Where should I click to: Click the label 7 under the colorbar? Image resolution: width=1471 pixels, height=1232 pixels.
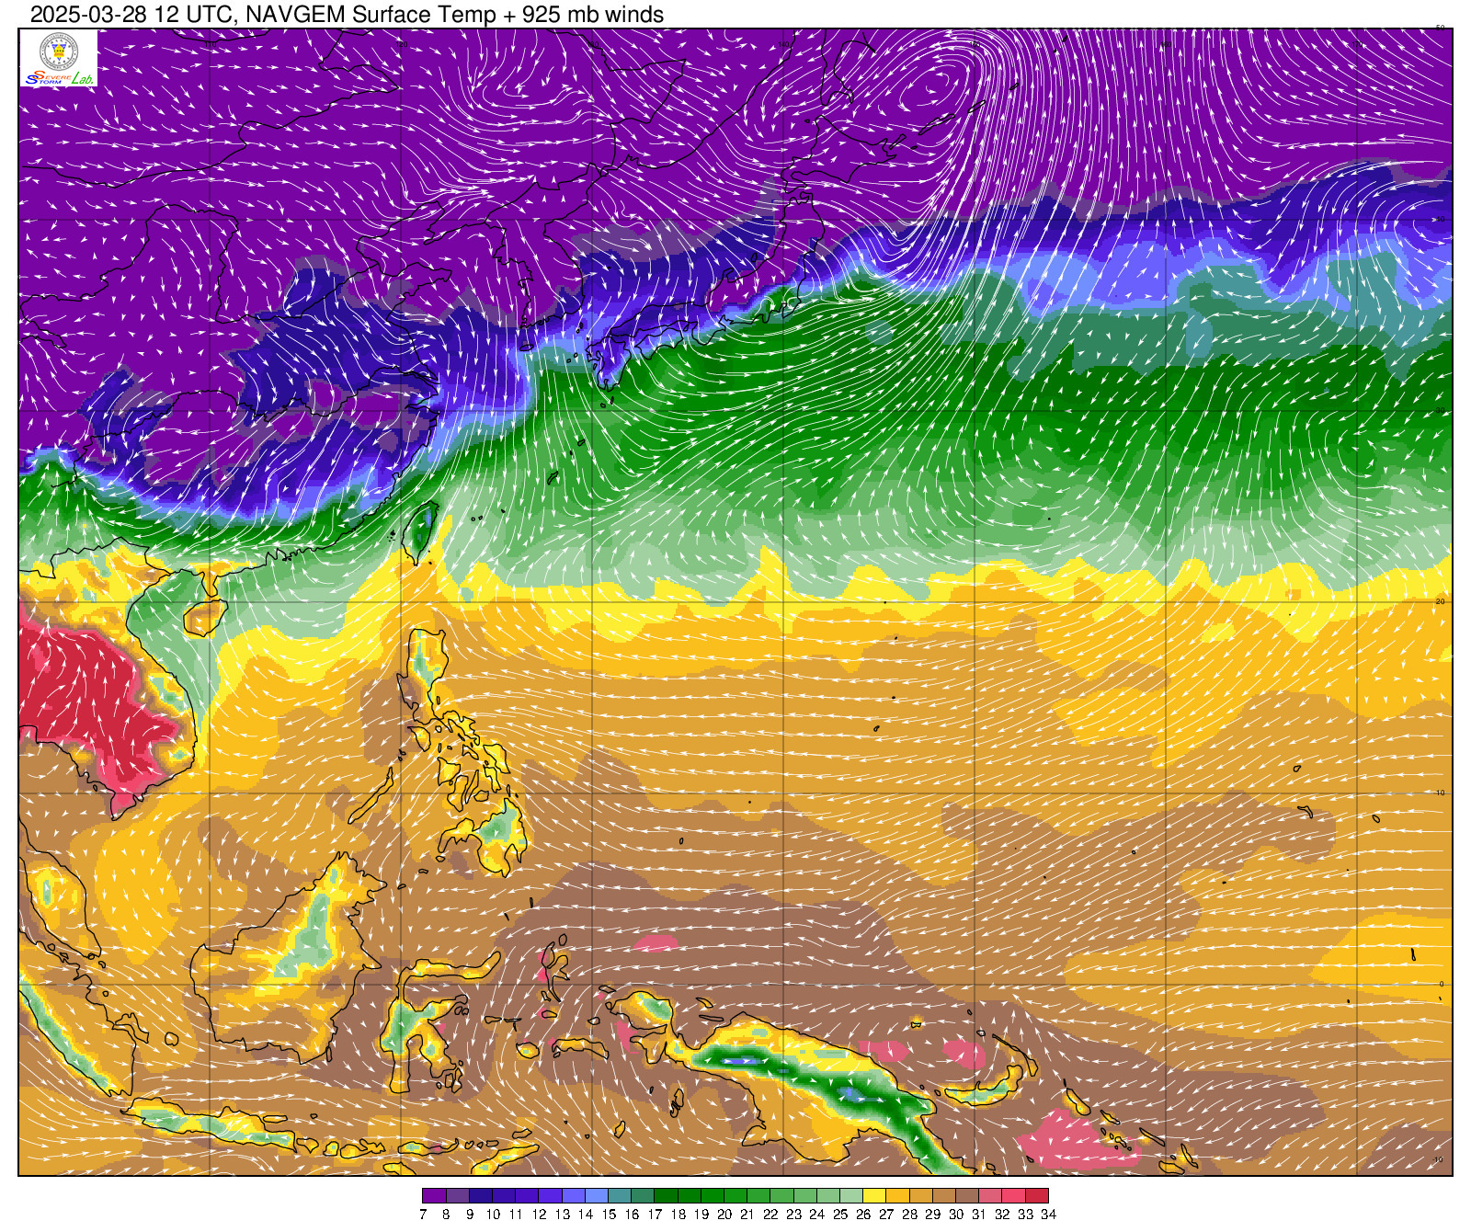point(423,1215)
